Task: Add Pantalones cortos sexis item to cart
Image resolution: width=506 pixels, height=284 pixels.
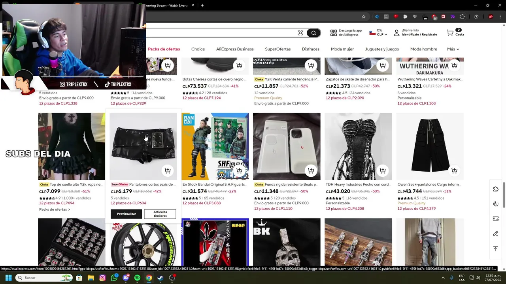Action: 168,170
